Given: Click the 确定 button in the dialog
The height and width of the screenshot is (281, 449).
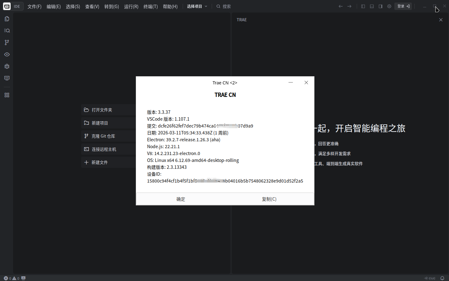Looking at the screenshot, I should coord(181,199).
